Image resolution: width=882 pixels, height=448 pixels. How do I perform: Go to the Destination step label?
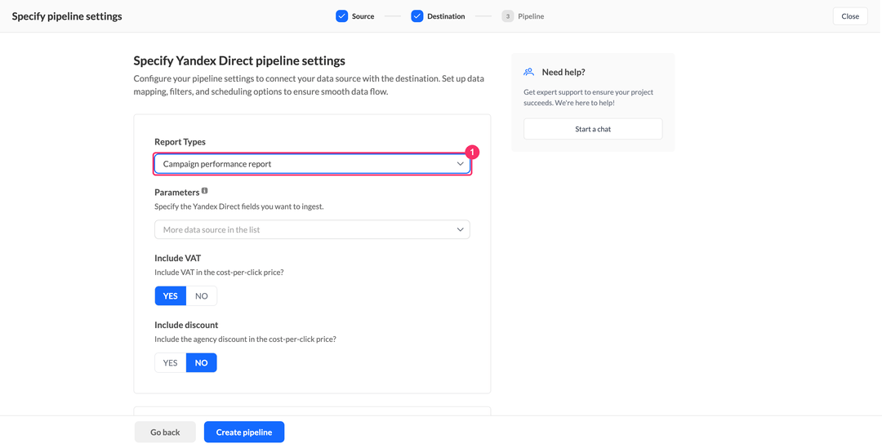(x=446, y=16)
